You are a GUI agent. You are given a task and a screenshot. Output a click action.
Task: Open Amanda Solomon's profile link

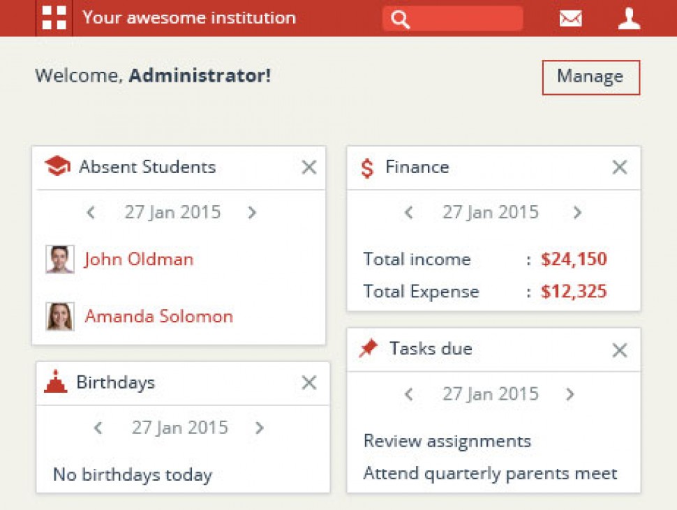pyautogui.click(x=159, y=316)
